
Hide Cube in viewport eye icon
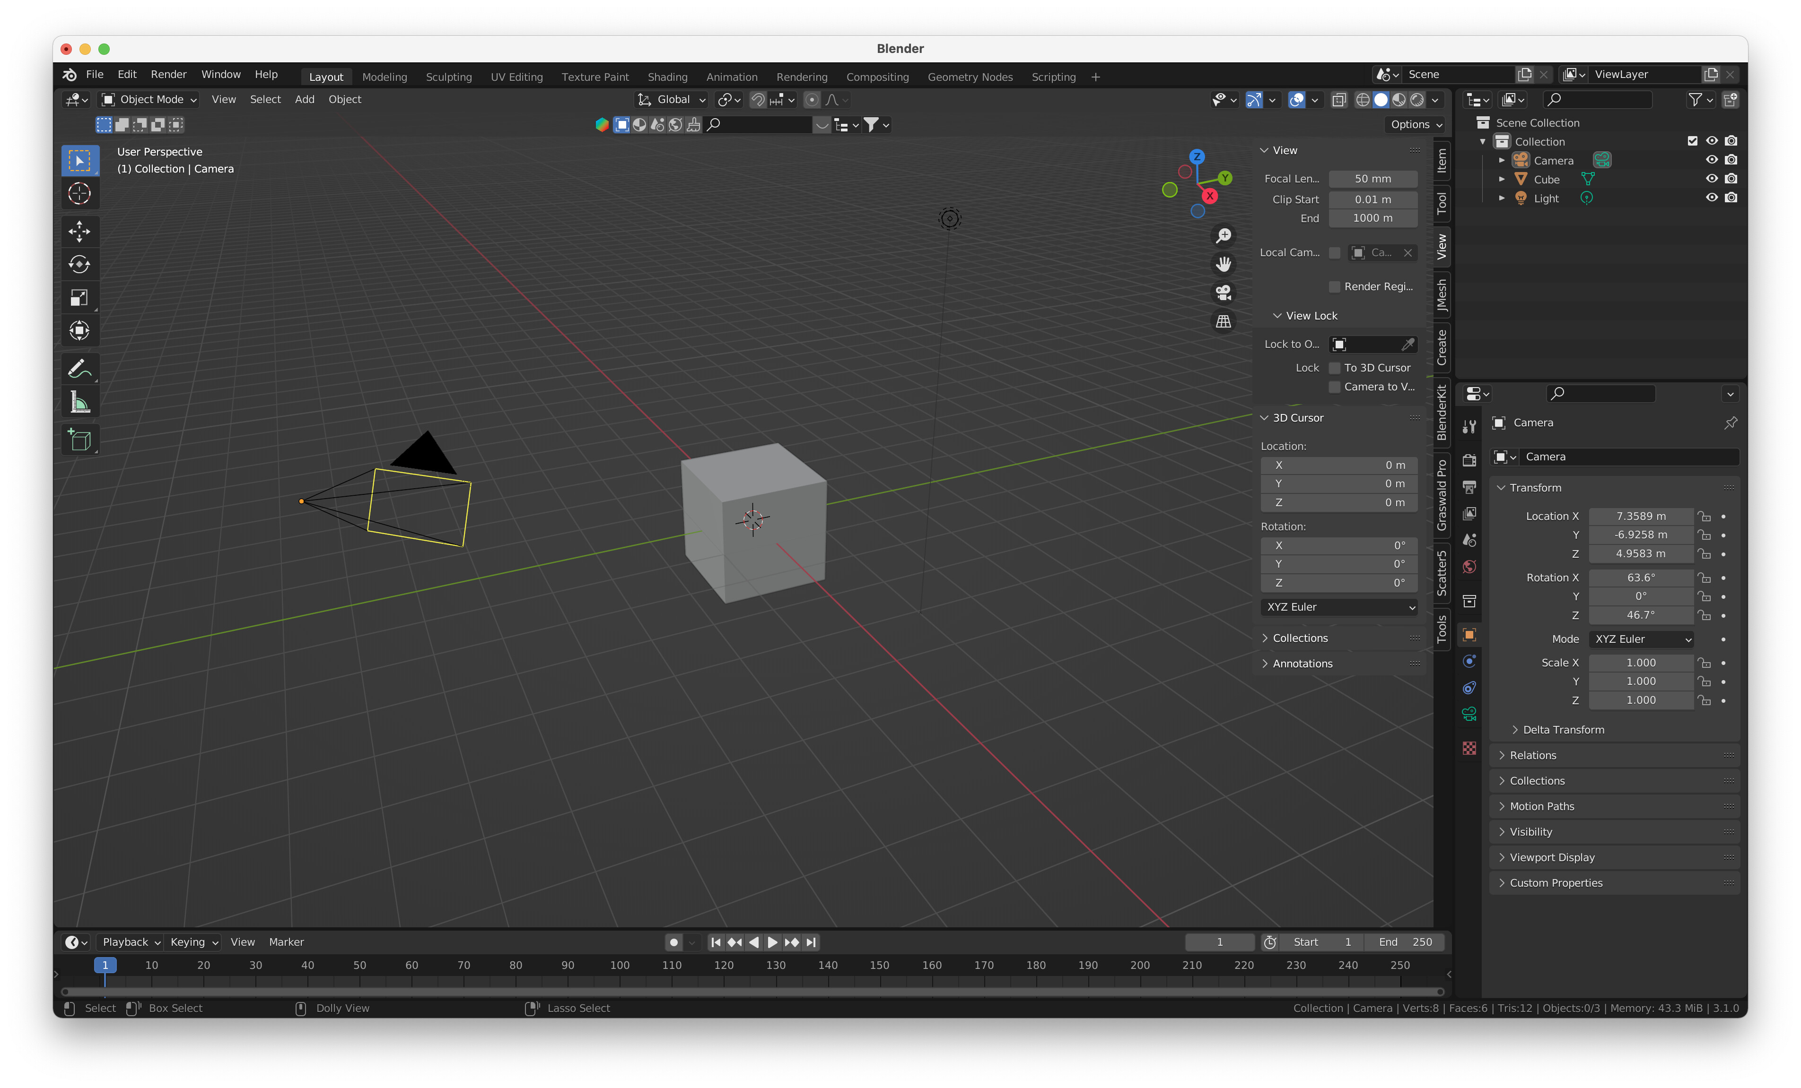[x=1712, y=179]
